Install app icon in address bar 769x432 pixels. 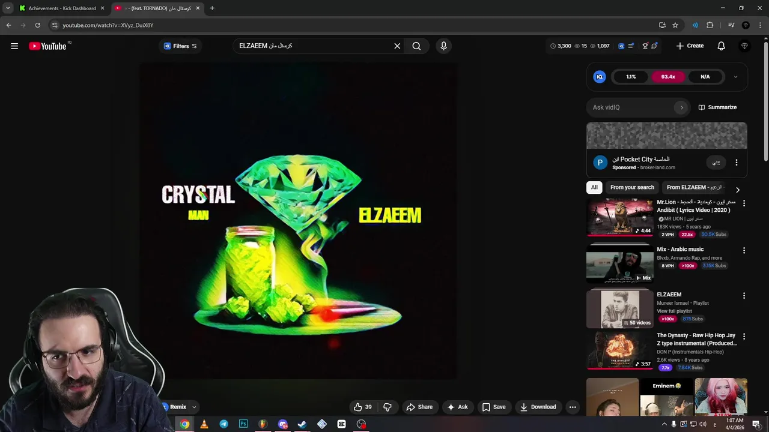tap(662, 25)
